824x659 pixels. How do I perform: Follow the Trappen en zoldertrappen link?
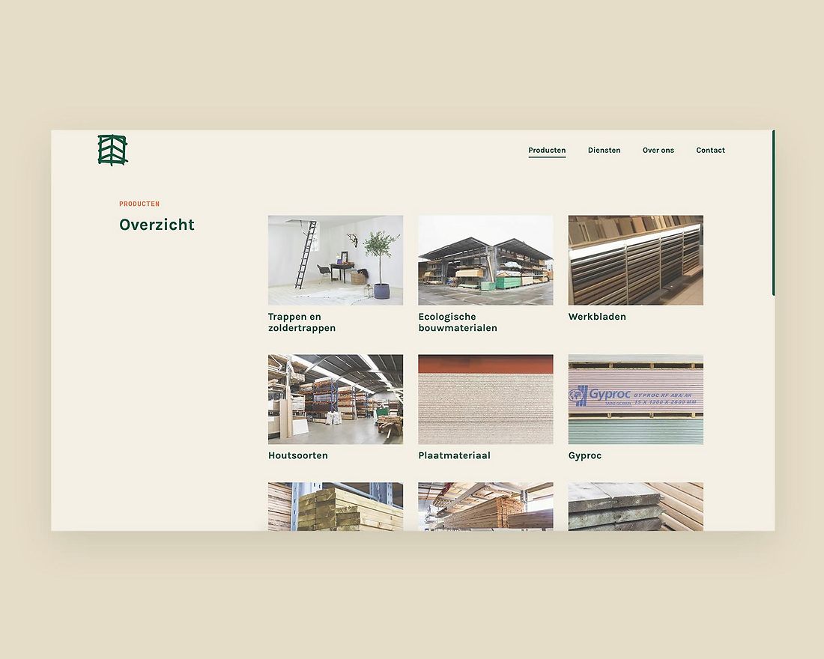(x=302, y=322)
